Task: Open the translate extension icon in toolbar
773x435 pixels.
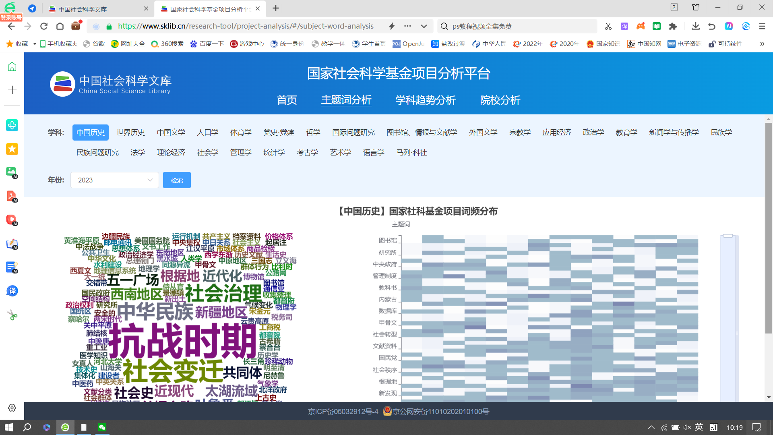Action: click(624, 26)
